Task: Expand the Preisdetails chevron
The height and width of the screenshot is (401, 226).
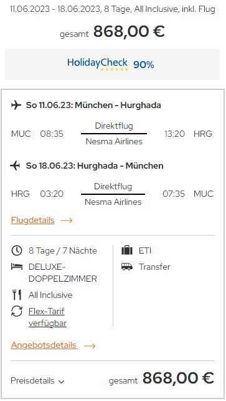Action: coord(61,382)
